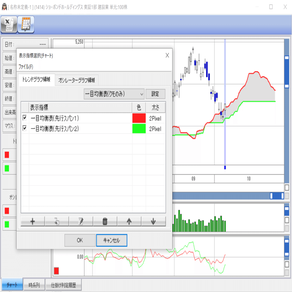Image resolution: width=292 pixels, height=292 pixels.
Task: Add a new indicator with plus button
Action: (x=33, y=221)
